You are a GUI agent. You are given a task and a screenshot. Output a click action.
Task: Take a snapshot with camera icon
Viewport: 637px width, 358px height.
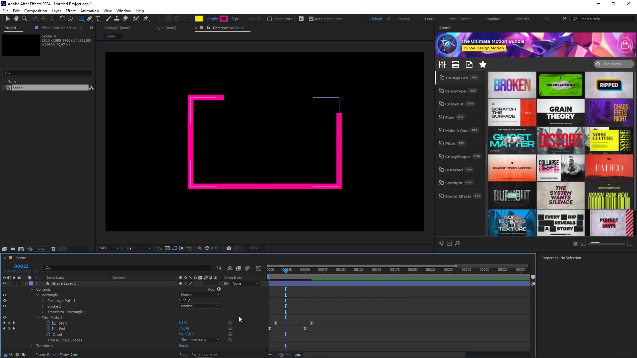tap(229, 248)
